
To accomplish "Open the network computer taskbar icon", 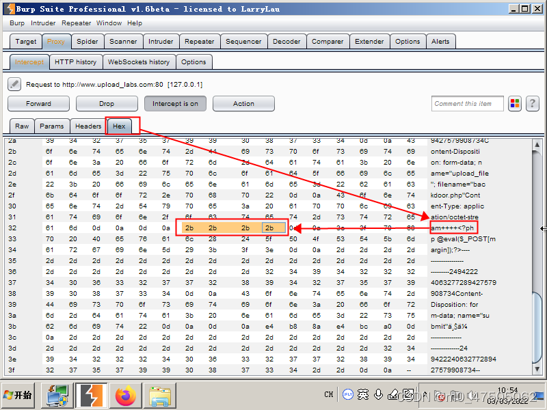I will coord(57,396).
